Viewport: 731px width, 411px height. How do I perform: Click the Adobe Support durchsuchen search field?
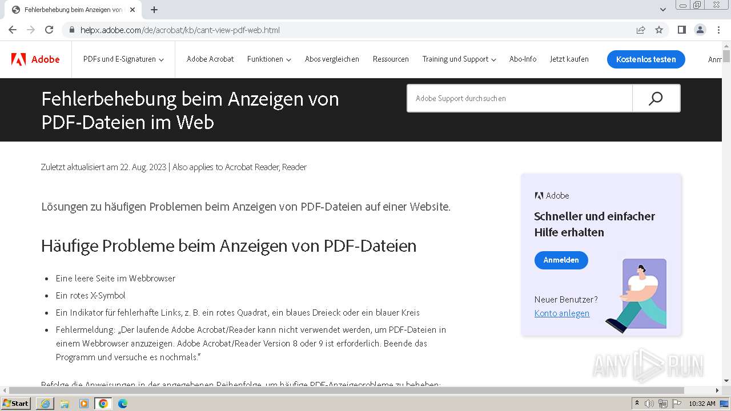tap(520, 98)
